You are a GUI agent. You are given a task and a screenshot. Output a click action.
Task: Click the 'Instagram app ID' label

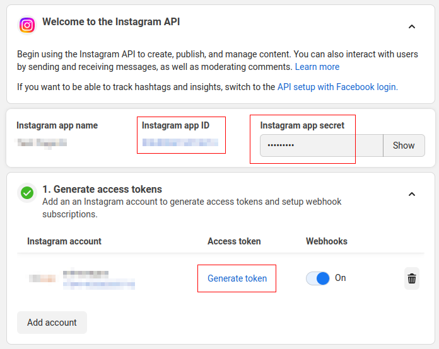175,125
